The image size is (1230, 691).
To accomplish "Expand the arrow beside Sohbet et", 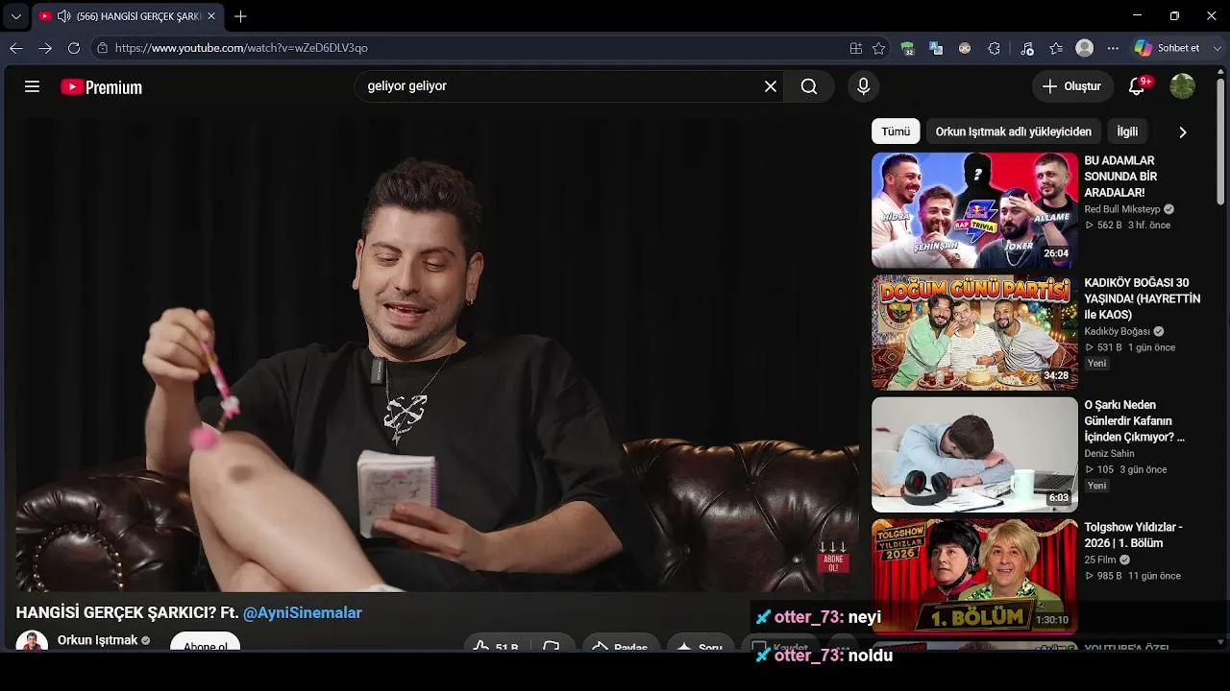I will (x=1218, y=48).
